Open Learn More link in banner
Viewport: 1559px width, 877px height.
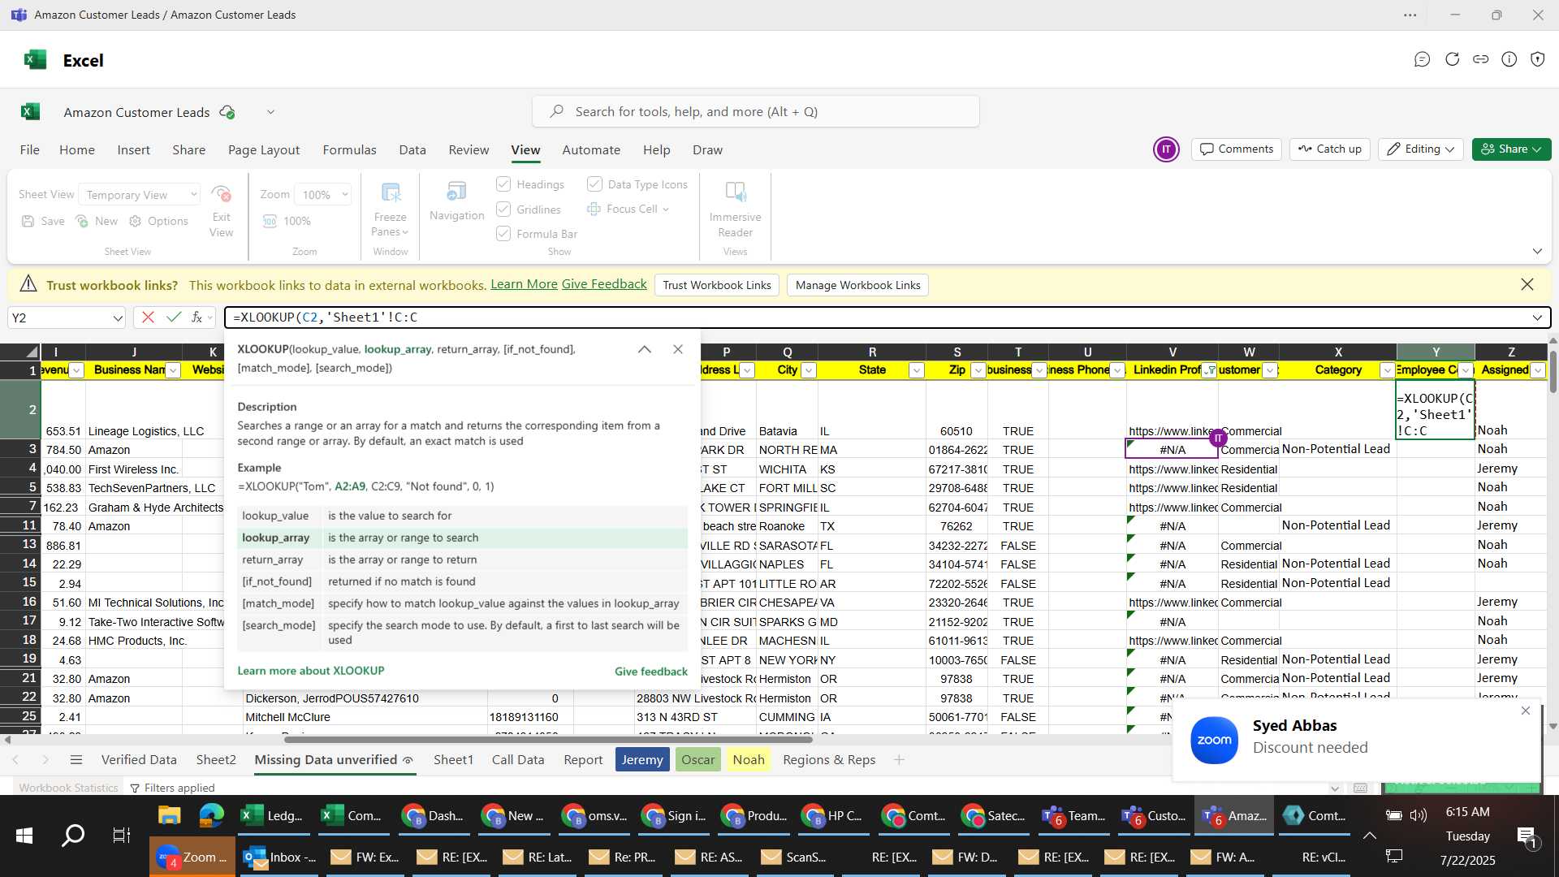click(524, 284)
